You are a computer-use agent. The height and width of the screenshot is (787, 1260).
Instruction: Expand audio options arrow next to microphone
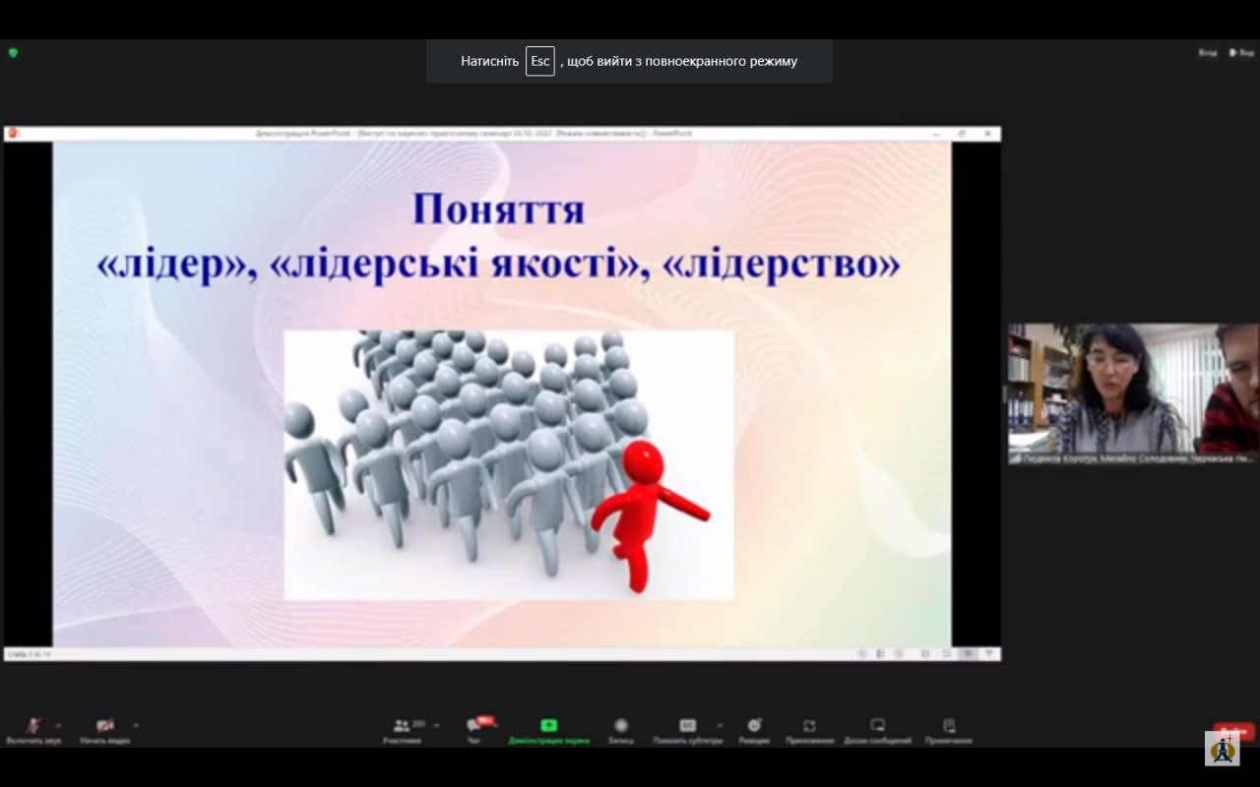coord(58,725)
